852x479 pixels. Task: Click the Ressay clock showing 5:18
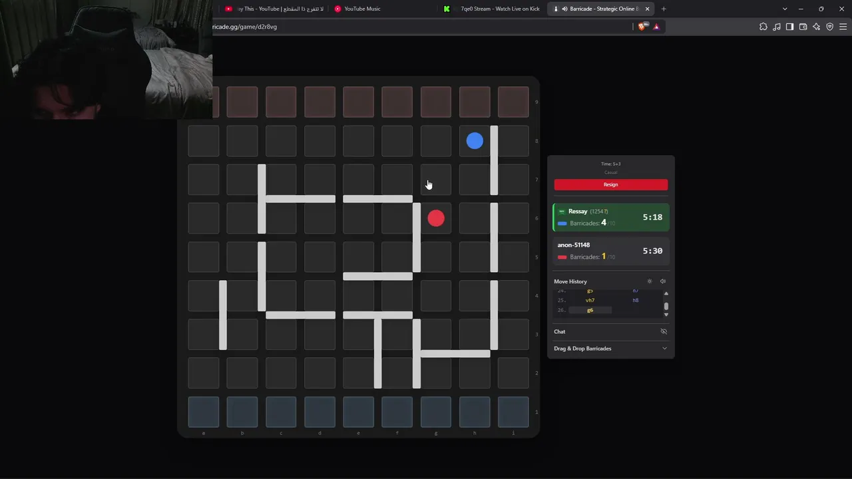click(x=652, y=218)
